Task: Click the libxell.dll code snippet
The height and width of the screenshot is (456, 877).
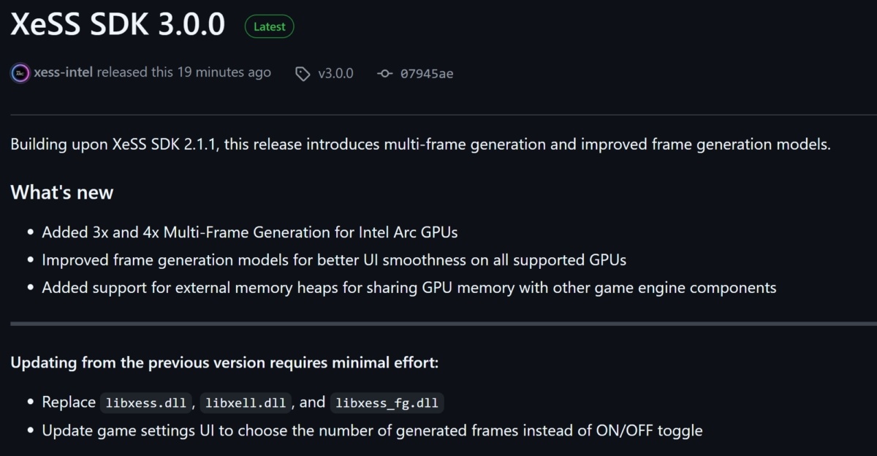Action: [246, 403]
